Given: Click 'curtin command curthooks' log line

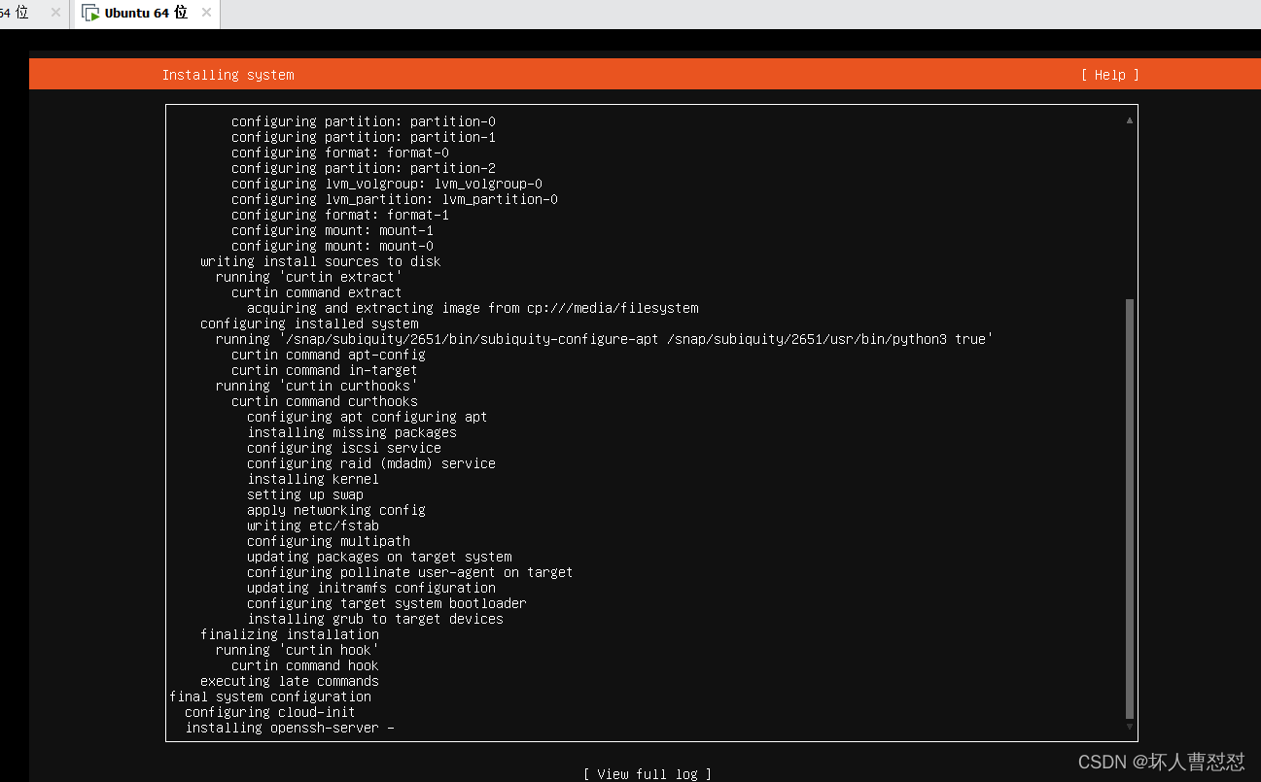Looking at the screenshot, I should (x=325, y=401).
